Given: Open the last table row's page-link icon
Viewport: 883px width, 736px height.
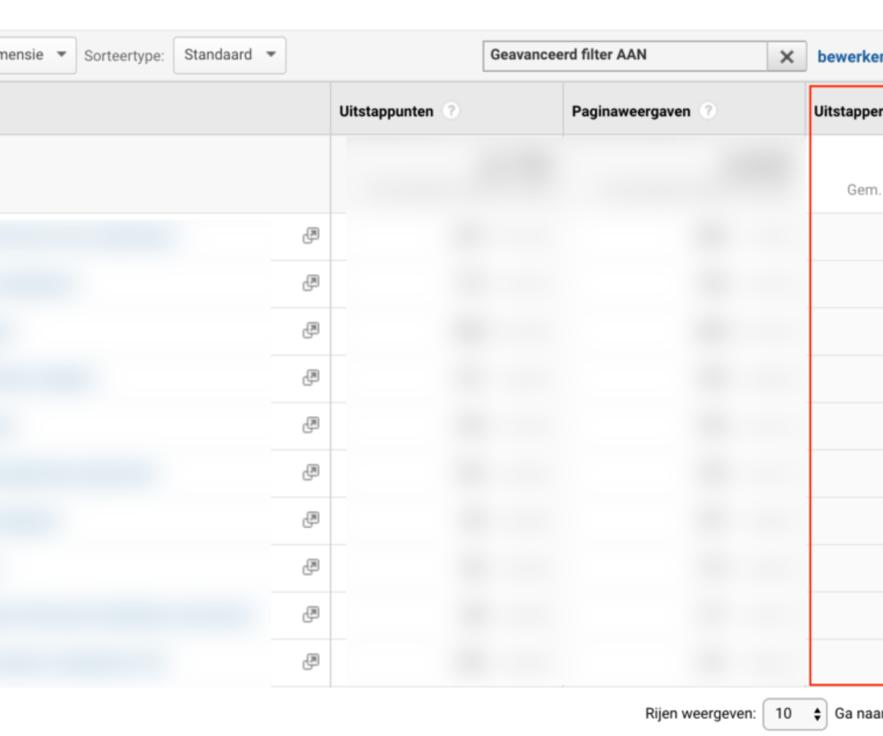Looking at the screenshot, I should (311, 662).
